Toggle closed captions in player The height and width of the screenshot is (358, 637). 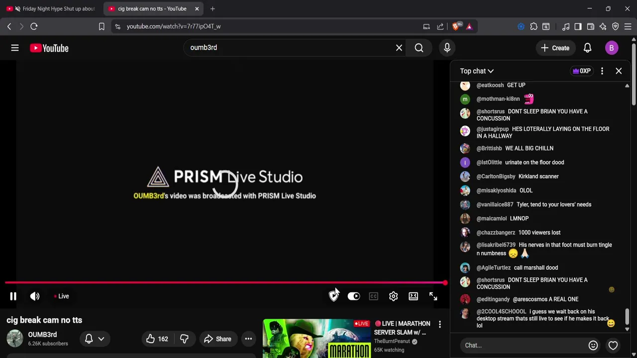[373, 296]
